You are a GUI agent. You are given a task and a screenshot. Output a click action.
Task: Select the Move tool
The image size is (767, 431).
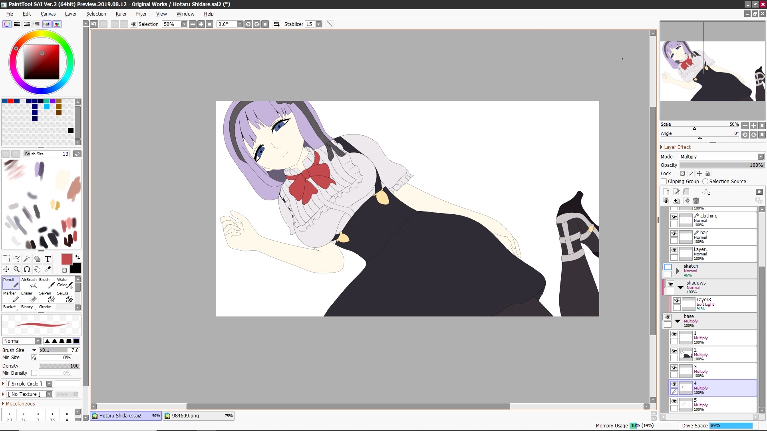pyautogui.click(x=6, y=269)
